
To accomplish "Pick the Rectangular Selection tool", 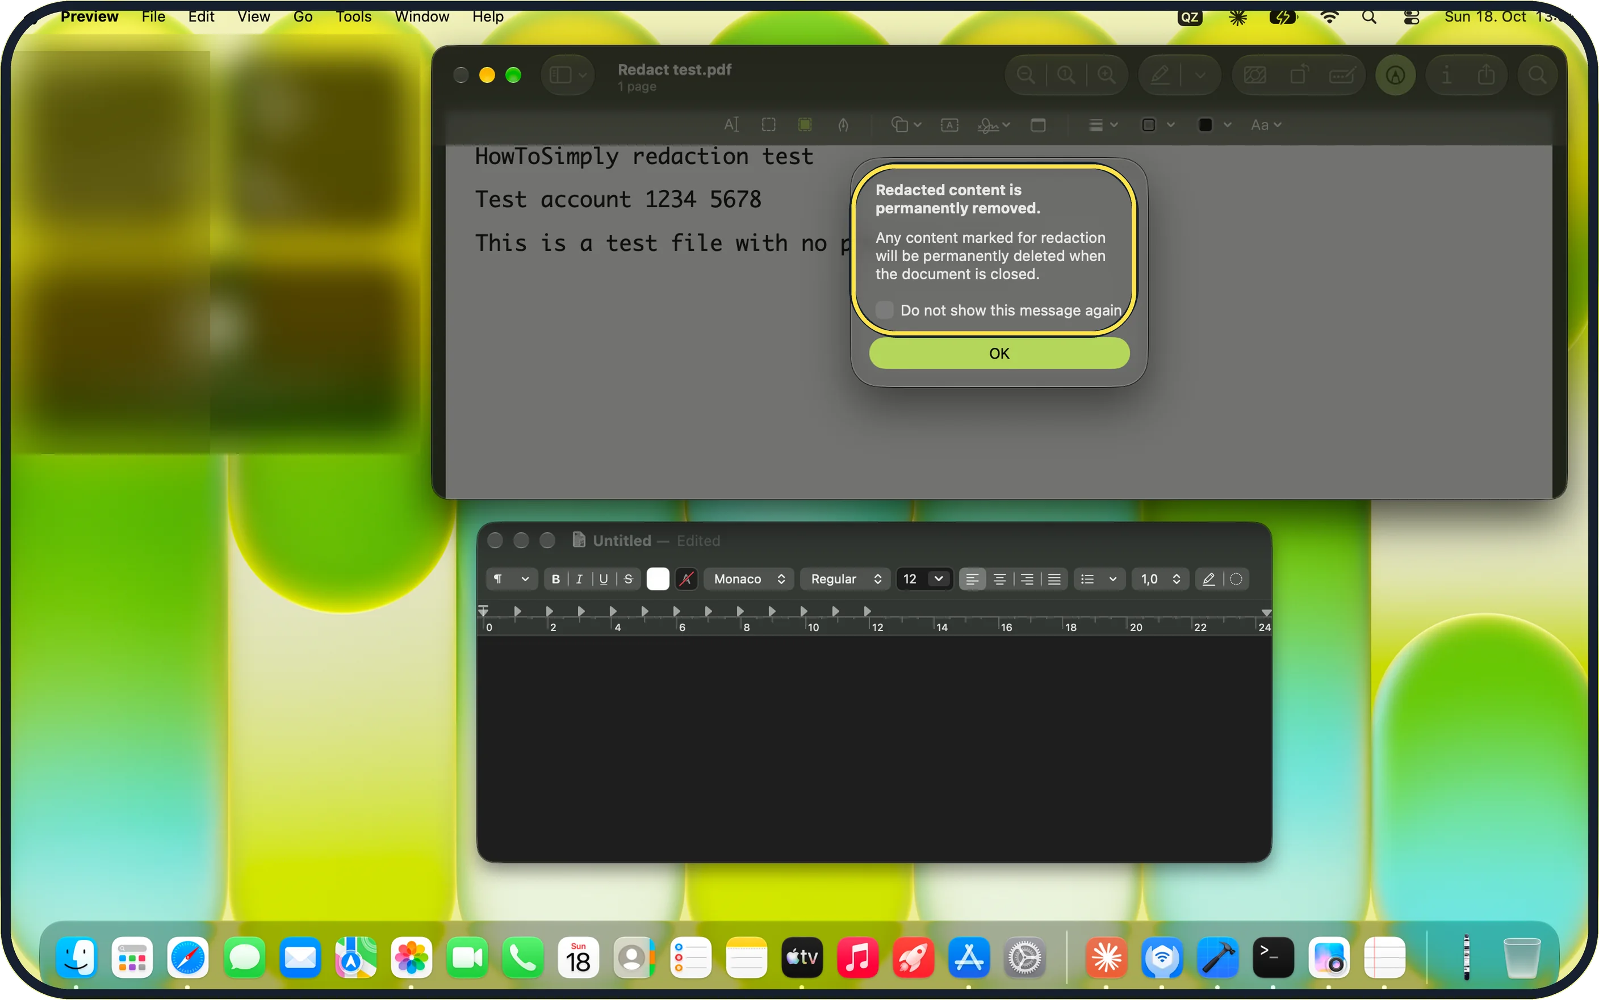I will 768,124.
